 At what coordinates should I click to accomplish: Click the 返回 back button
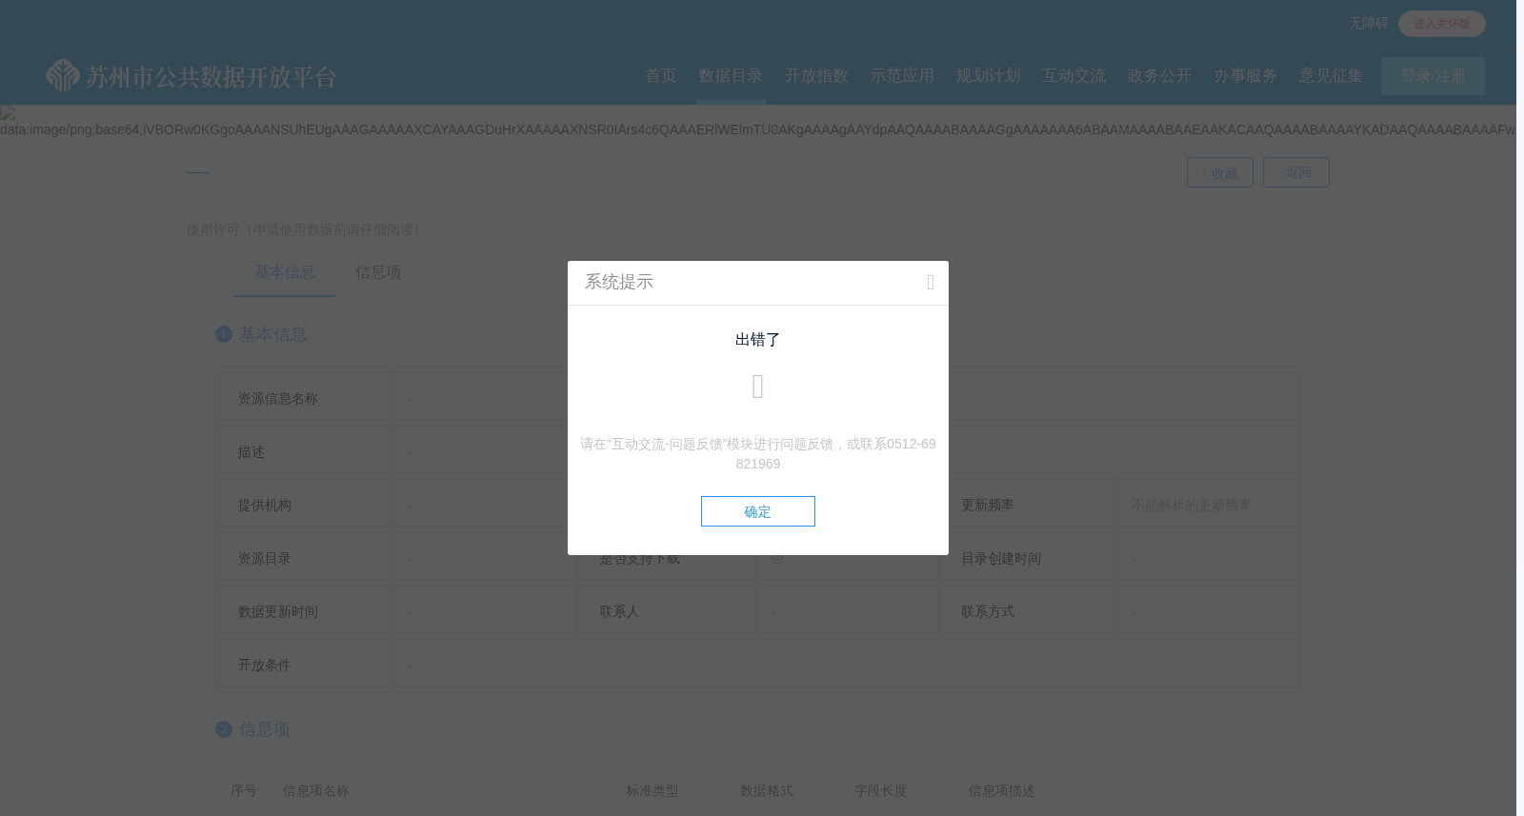[x=1295, y=172]
